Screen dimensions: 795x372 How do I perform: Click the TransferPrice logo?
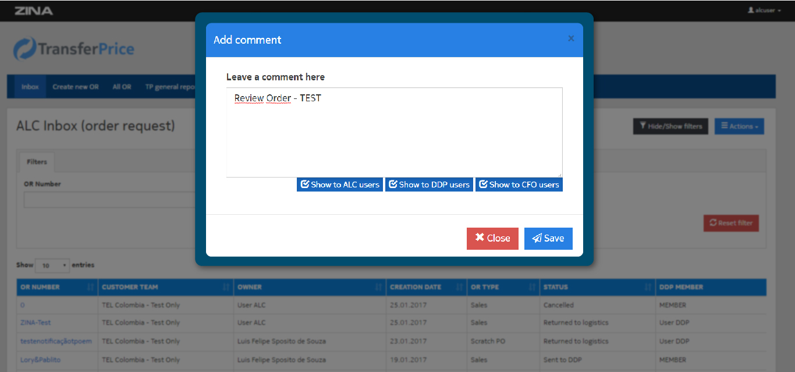coord(74,49)
